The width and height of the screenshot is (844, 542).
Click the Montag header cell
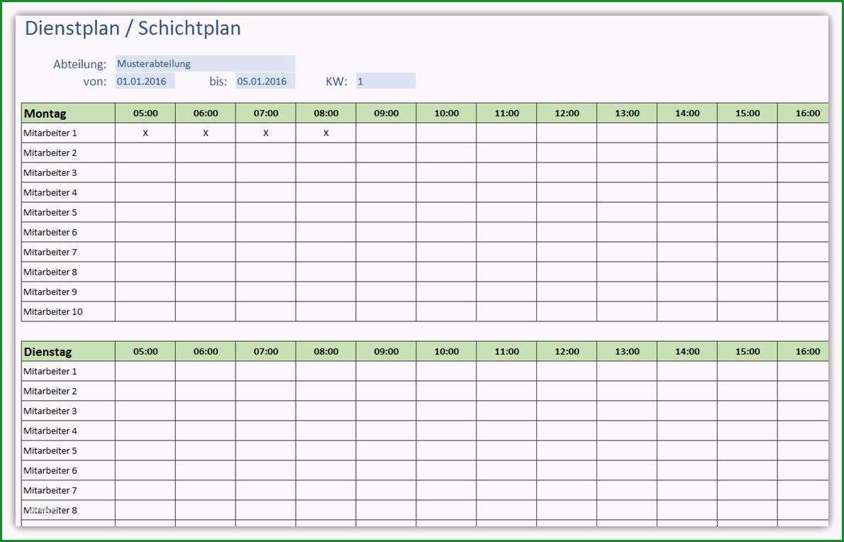point(68,114)
